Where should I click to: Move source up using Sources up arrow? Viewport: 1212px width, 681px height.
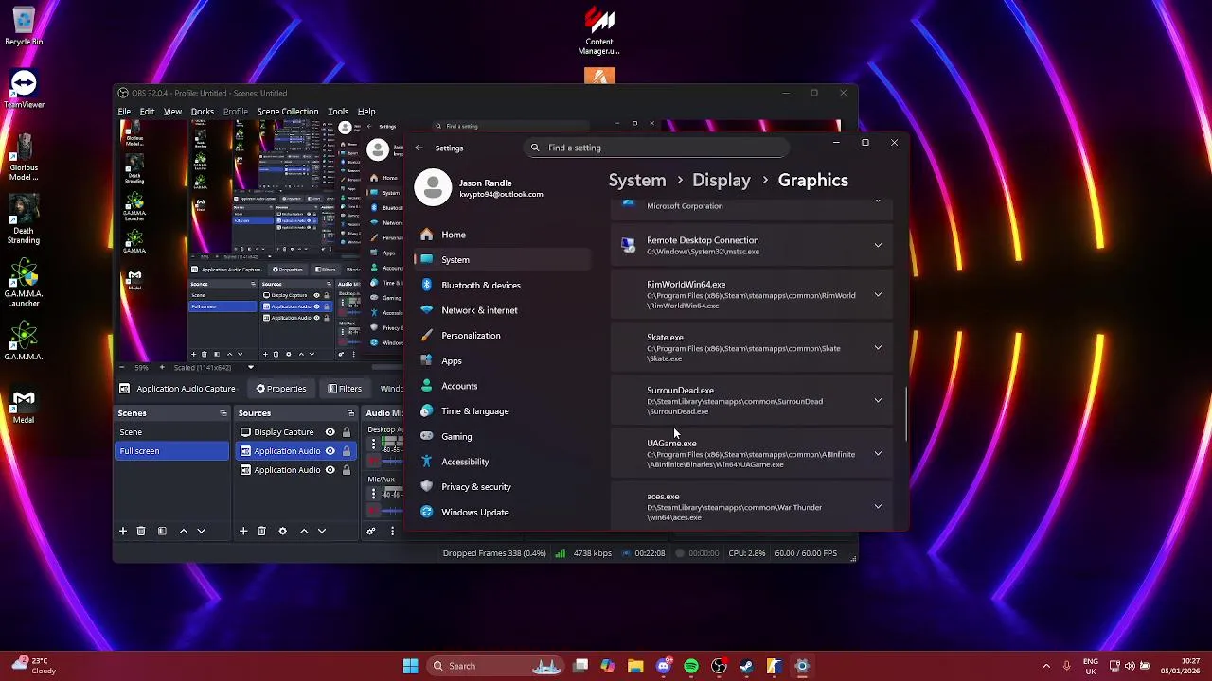pos(304,531)
